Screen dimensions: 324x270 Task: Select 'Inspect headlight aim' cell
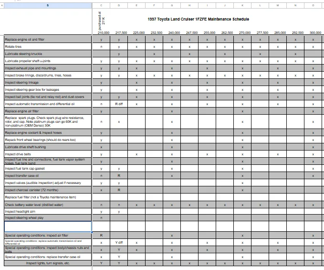(x=48, y=211)
